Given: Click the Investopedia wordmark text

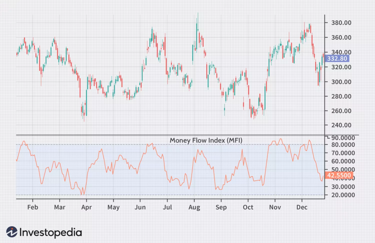Looking at the screenshot, I should (50, 232).
